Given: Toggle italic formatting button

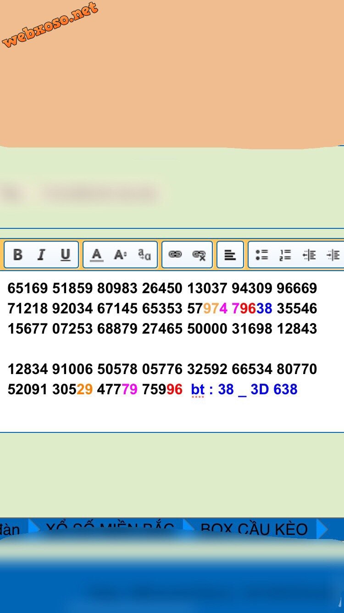Looking at the screenshot, I should click(41, 254).
